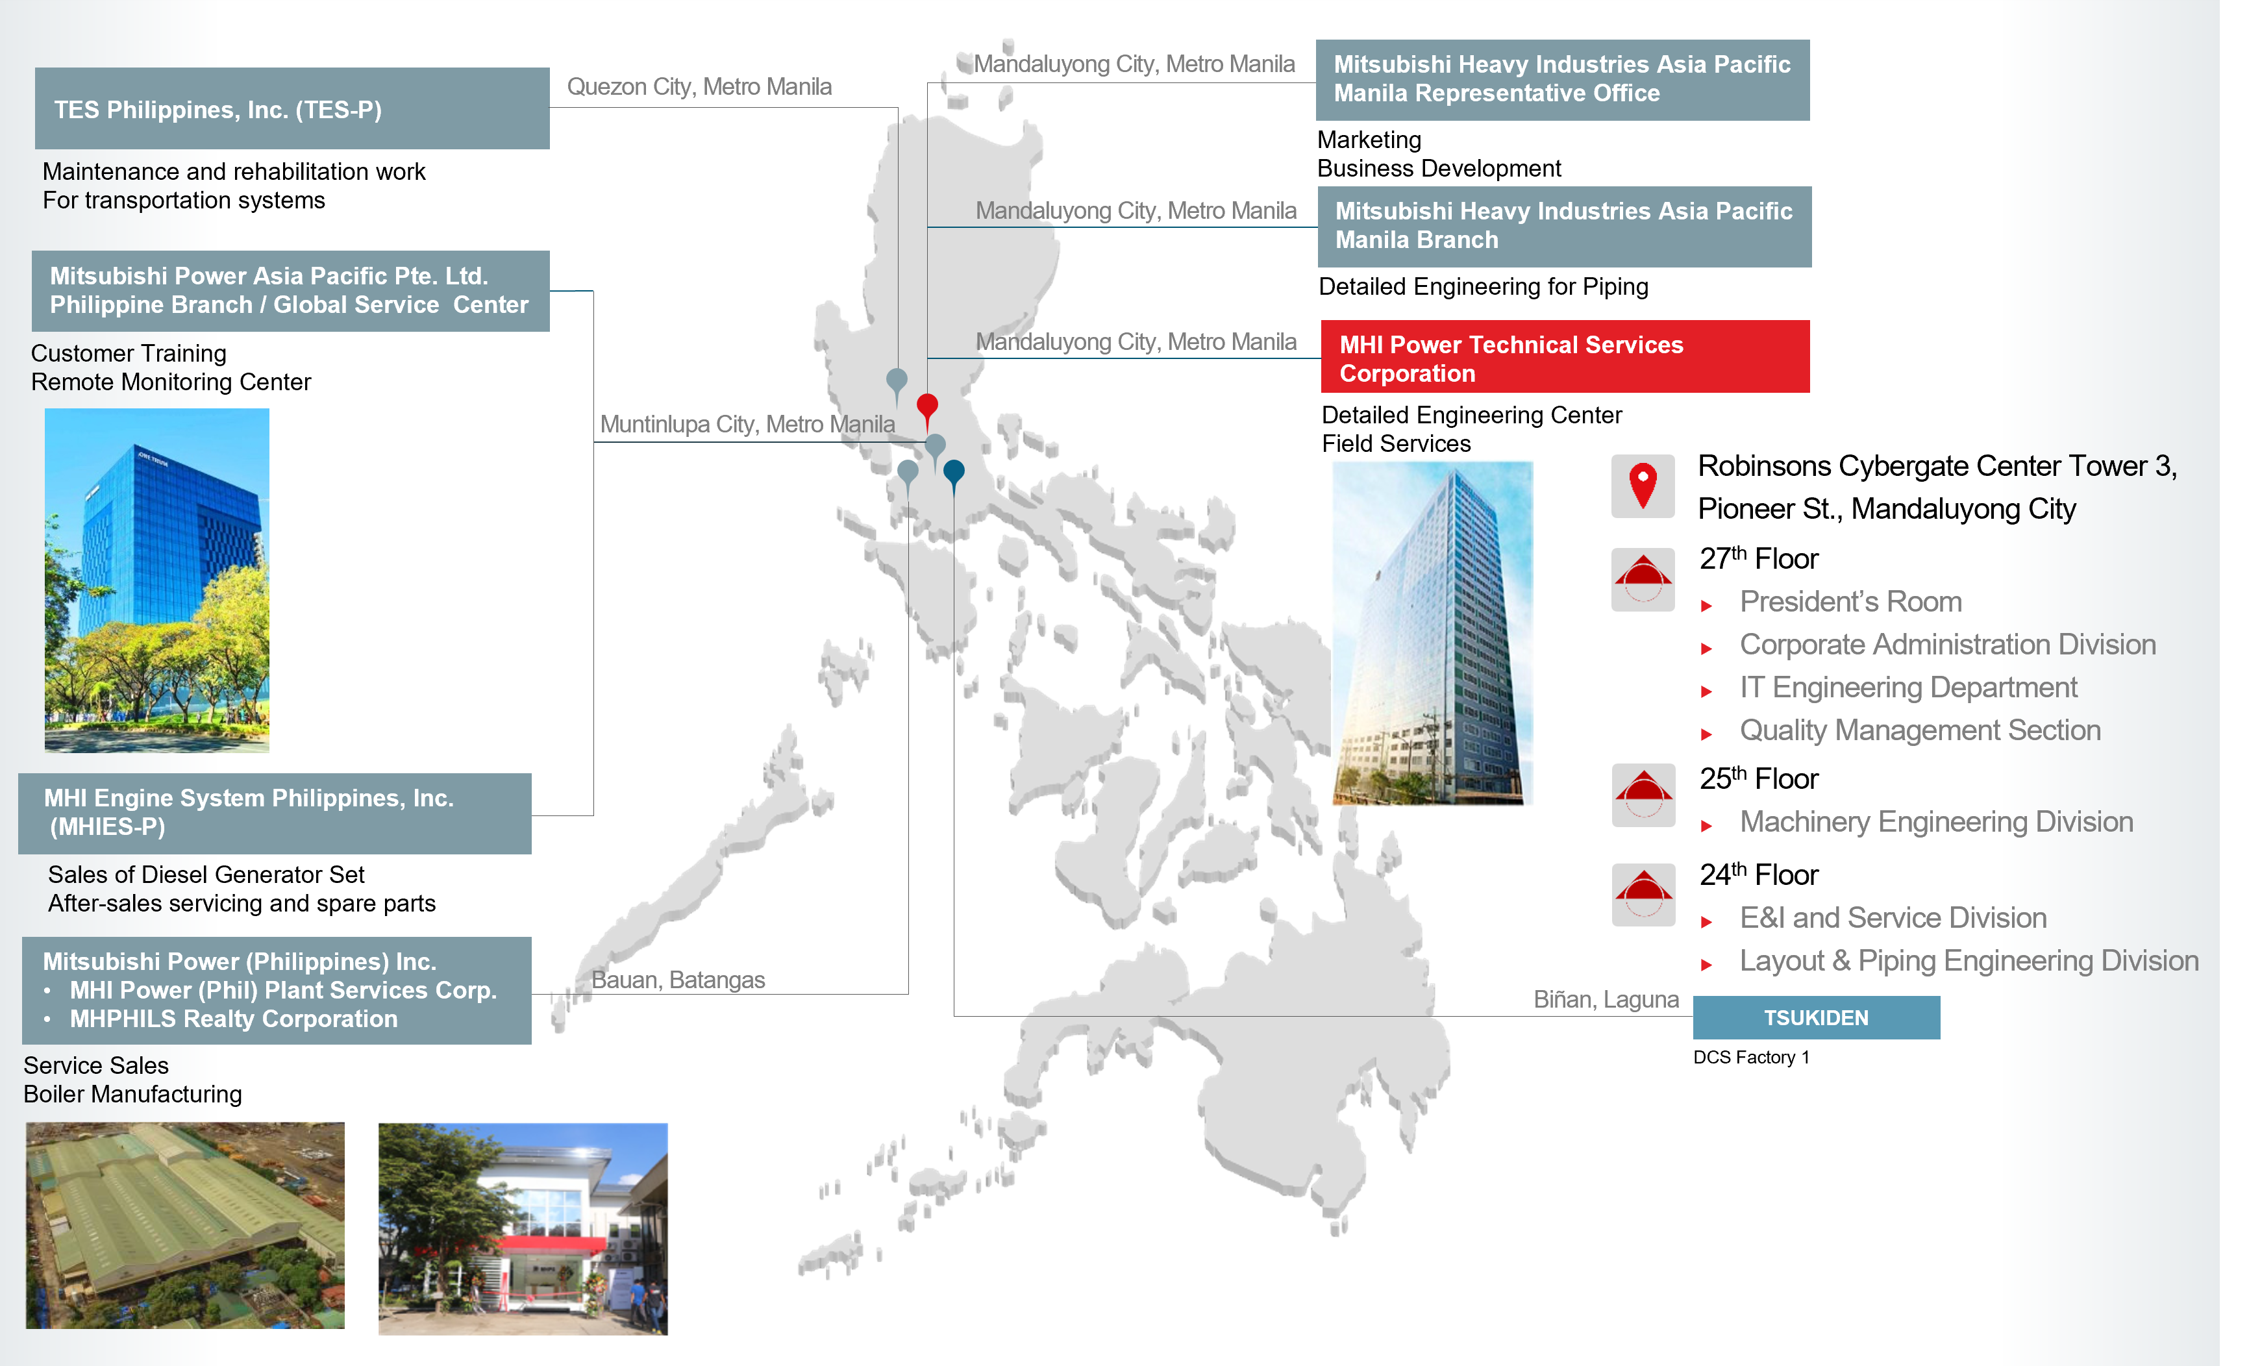
Task: Click the 'Customer Training' text
Action: click(129, 353)
